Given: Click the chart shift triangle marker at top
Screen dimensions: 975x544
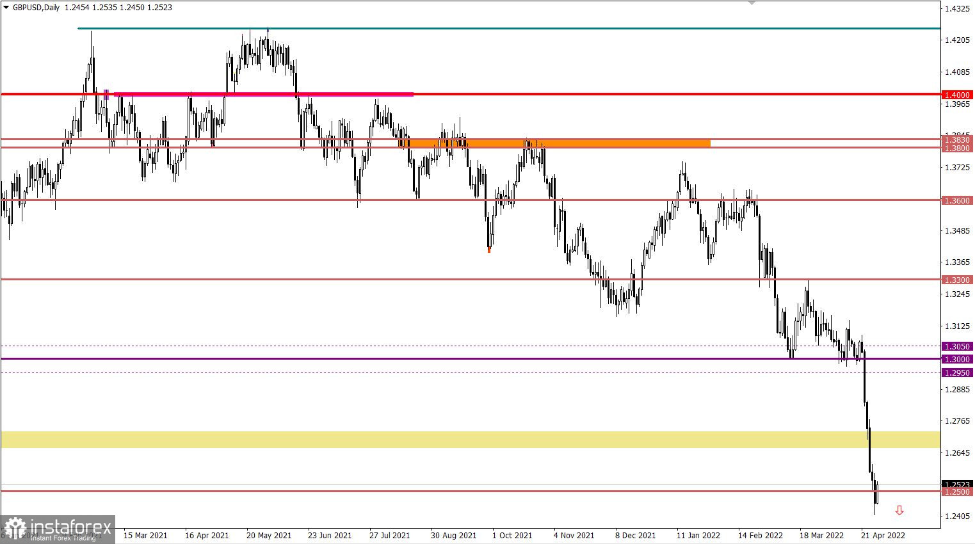Looking at the screenshot, I should pos(752,3).
